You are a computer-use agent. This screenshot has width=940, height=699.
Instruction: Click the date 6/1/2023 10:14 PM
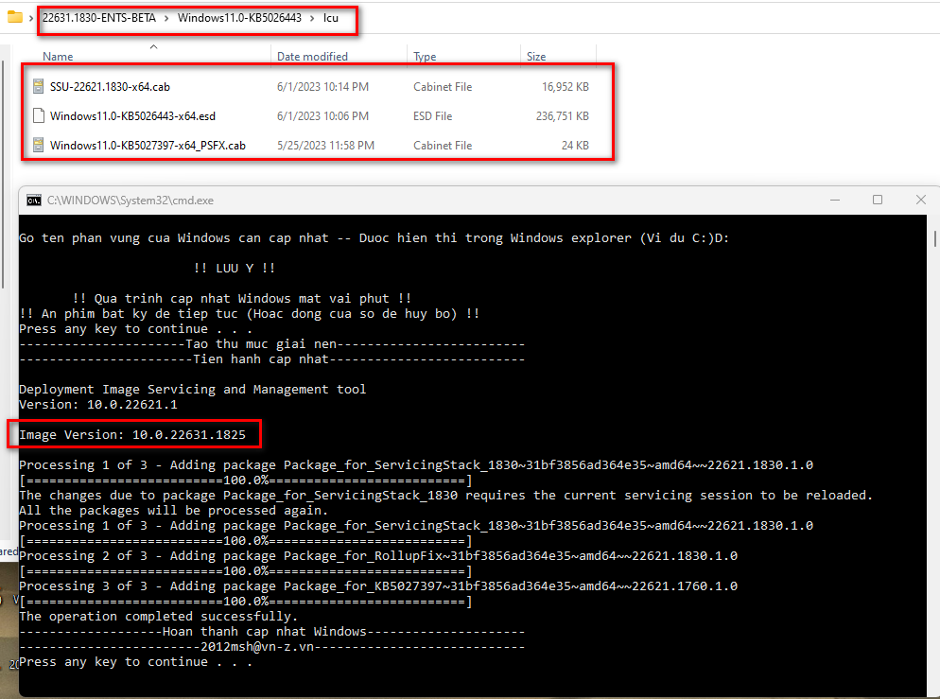tap(322, 86)
